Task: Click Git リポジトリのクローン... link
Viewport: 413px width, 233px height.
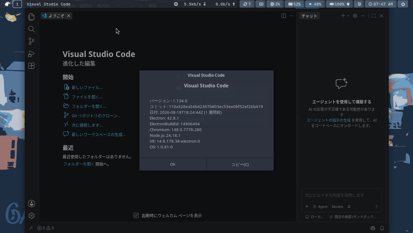Action: pos(96,116)
